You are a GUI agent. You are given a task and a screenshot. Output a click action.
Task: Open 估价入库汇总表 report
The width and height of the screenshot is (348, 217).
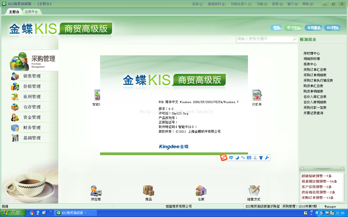coord(315,97)
